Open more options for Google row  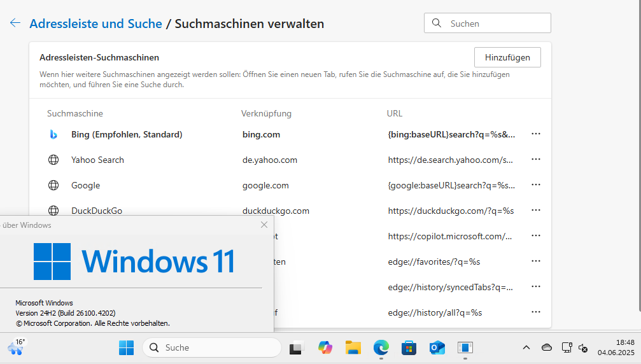pos(536,185)
